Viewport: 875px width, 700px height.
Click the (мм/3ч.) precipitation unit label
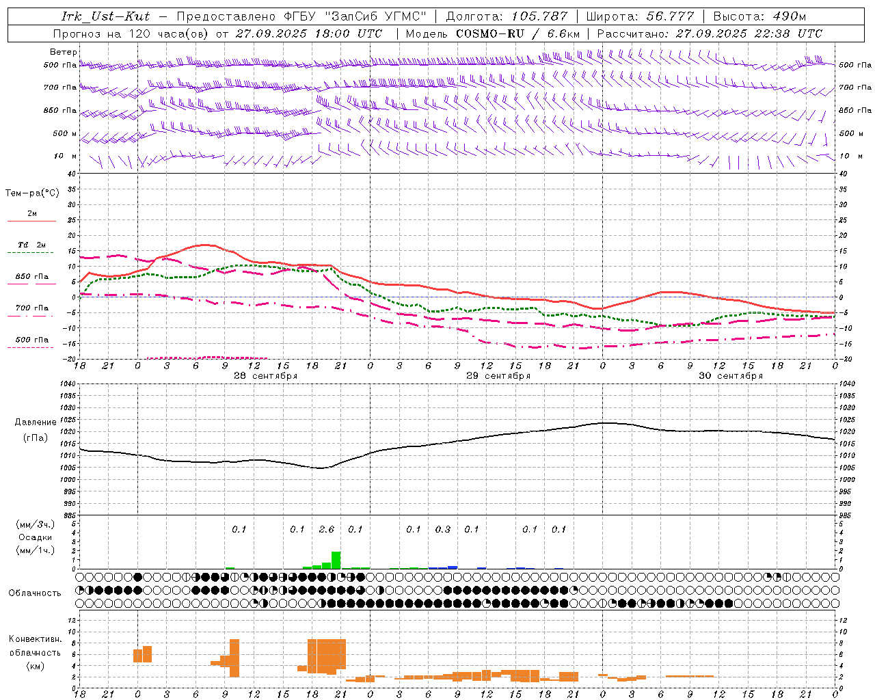coord(35,525)
